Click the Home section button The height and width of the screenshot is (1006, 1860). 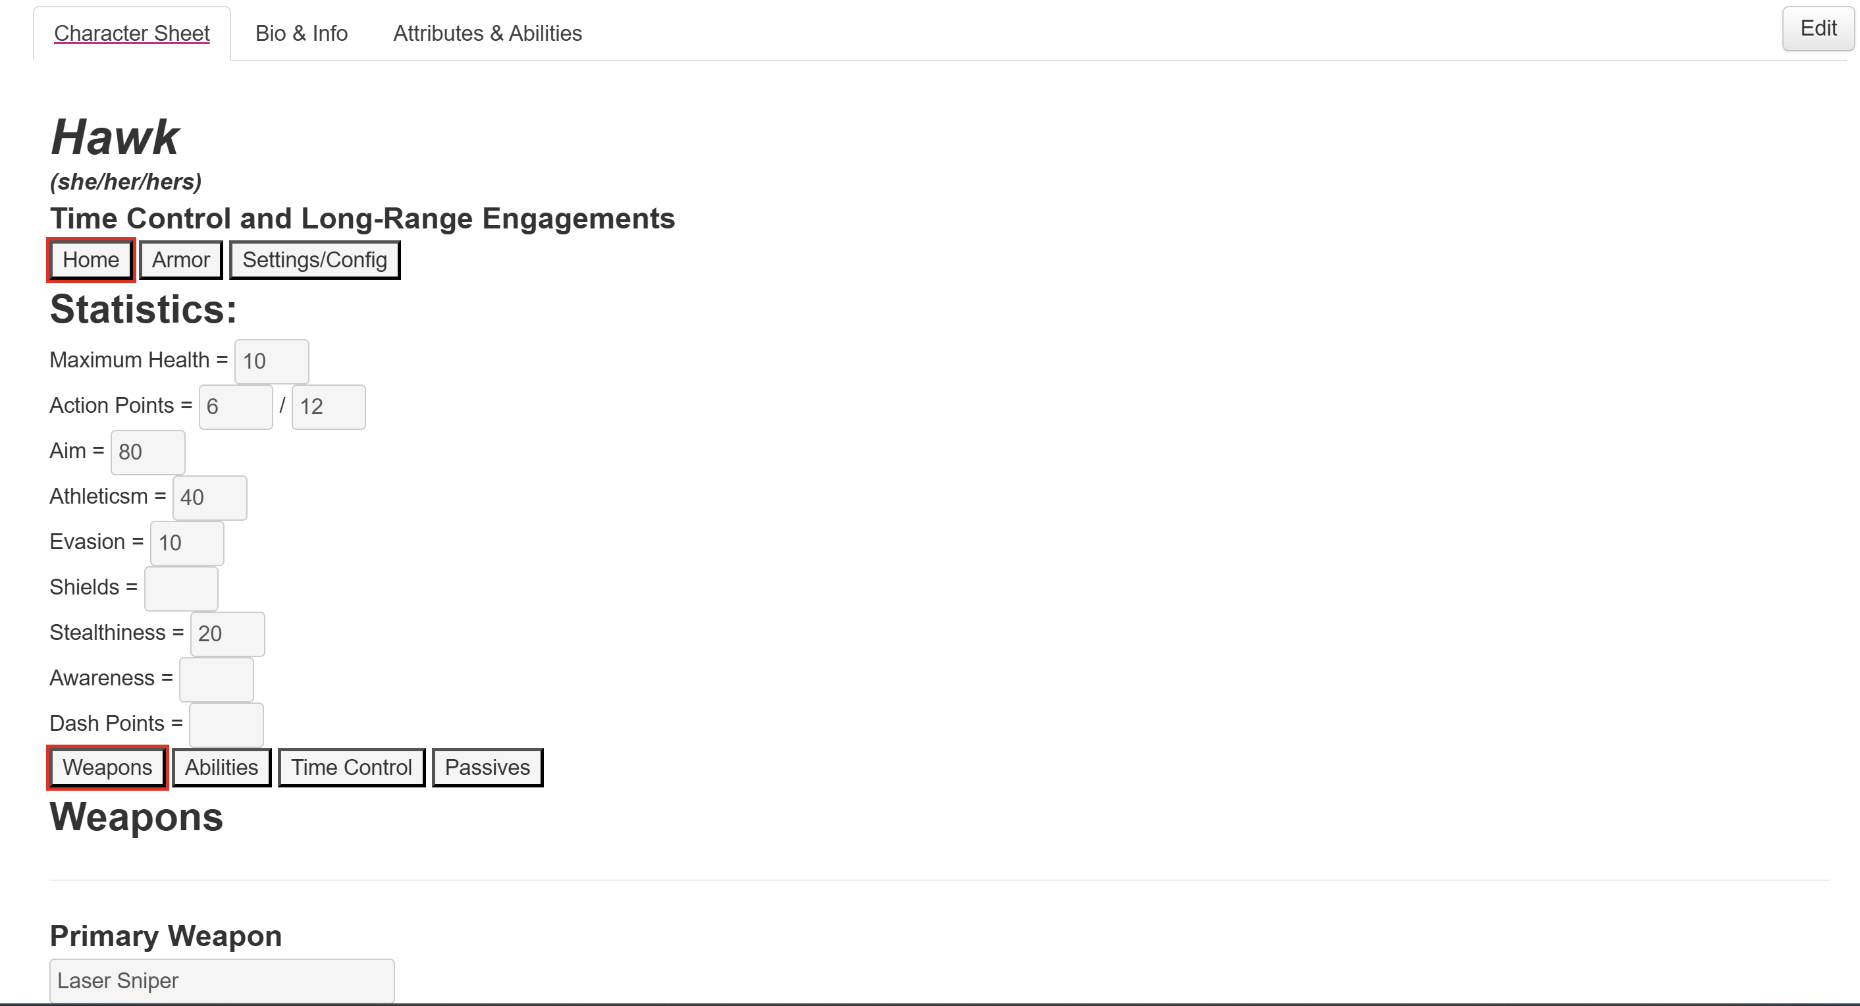tap(91, 260)
